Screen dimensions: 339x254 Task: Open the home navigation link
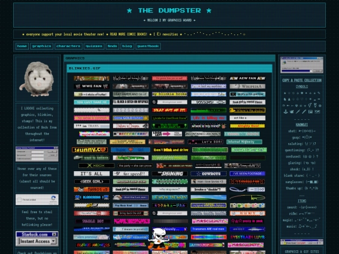[22, 46]
